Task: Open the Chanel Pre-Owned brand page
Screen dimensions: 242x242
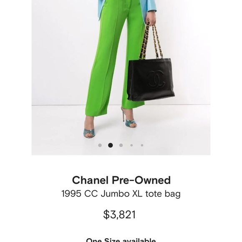Action: tap(121, 180)
